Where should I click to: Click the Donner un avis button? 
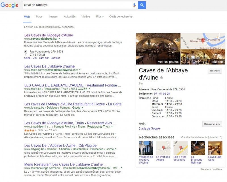(212, 124)
